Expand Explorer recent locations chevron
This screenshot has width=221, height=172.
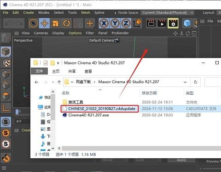point(53,82)
